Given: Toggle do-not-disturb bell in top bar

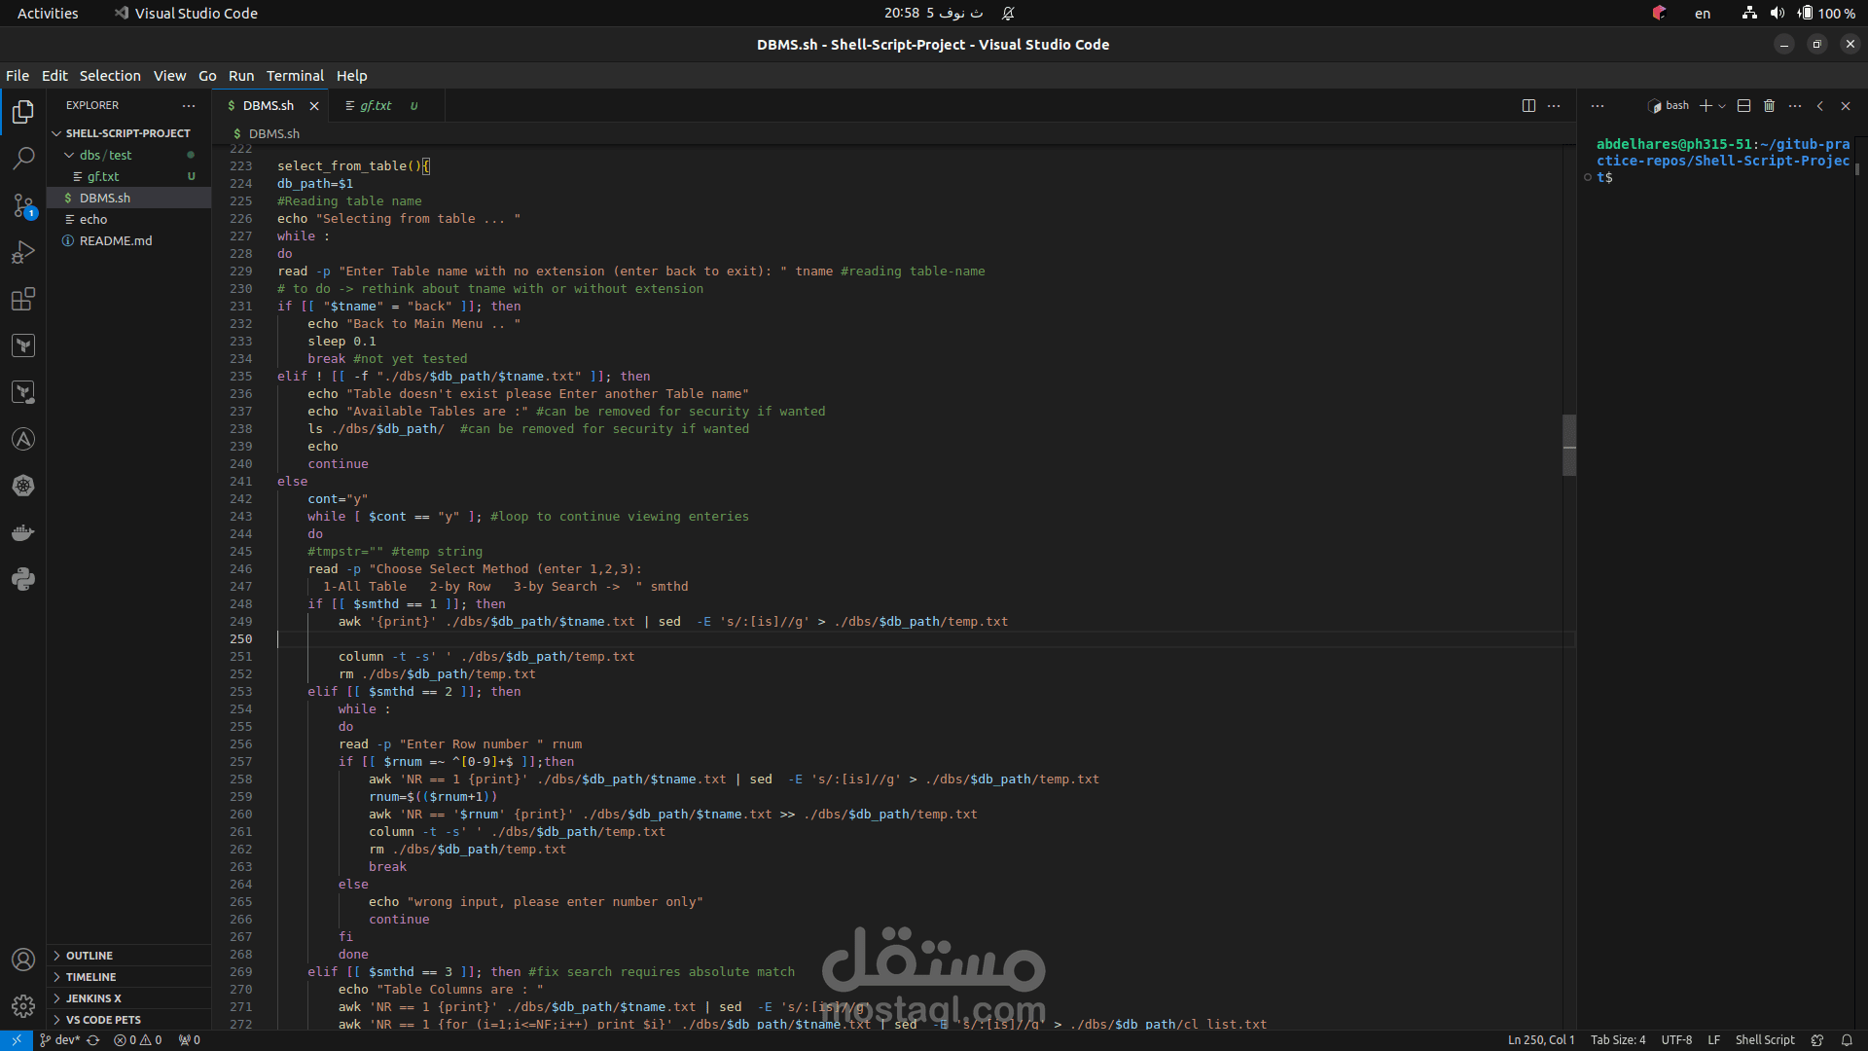Looking at the screenshot, I should tap(1008, 13).
